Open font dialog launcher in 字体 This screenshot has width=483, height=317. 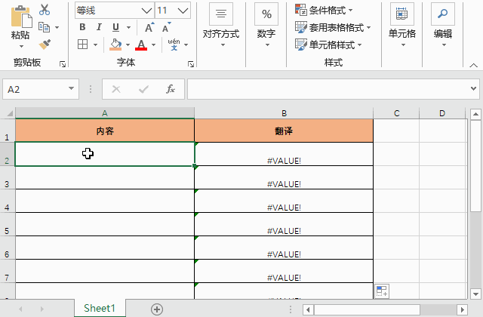tap(191, 64)
